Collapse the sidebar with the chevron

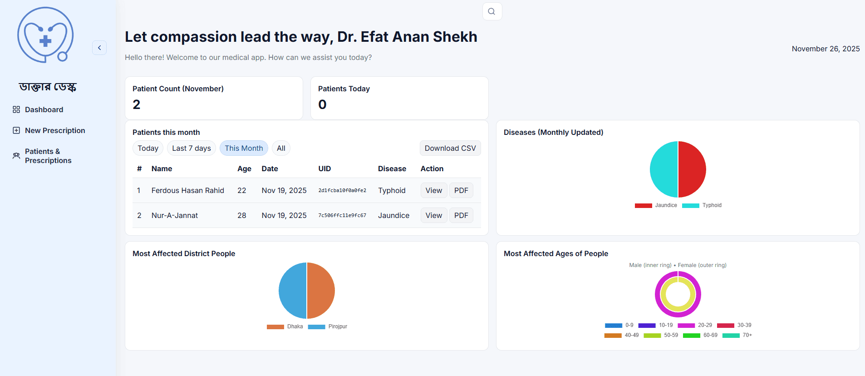coord(99,47)
